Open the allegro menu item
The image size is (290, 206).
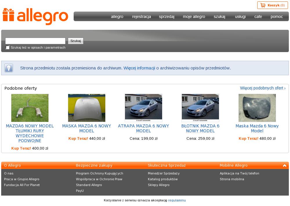coord(117,16)
